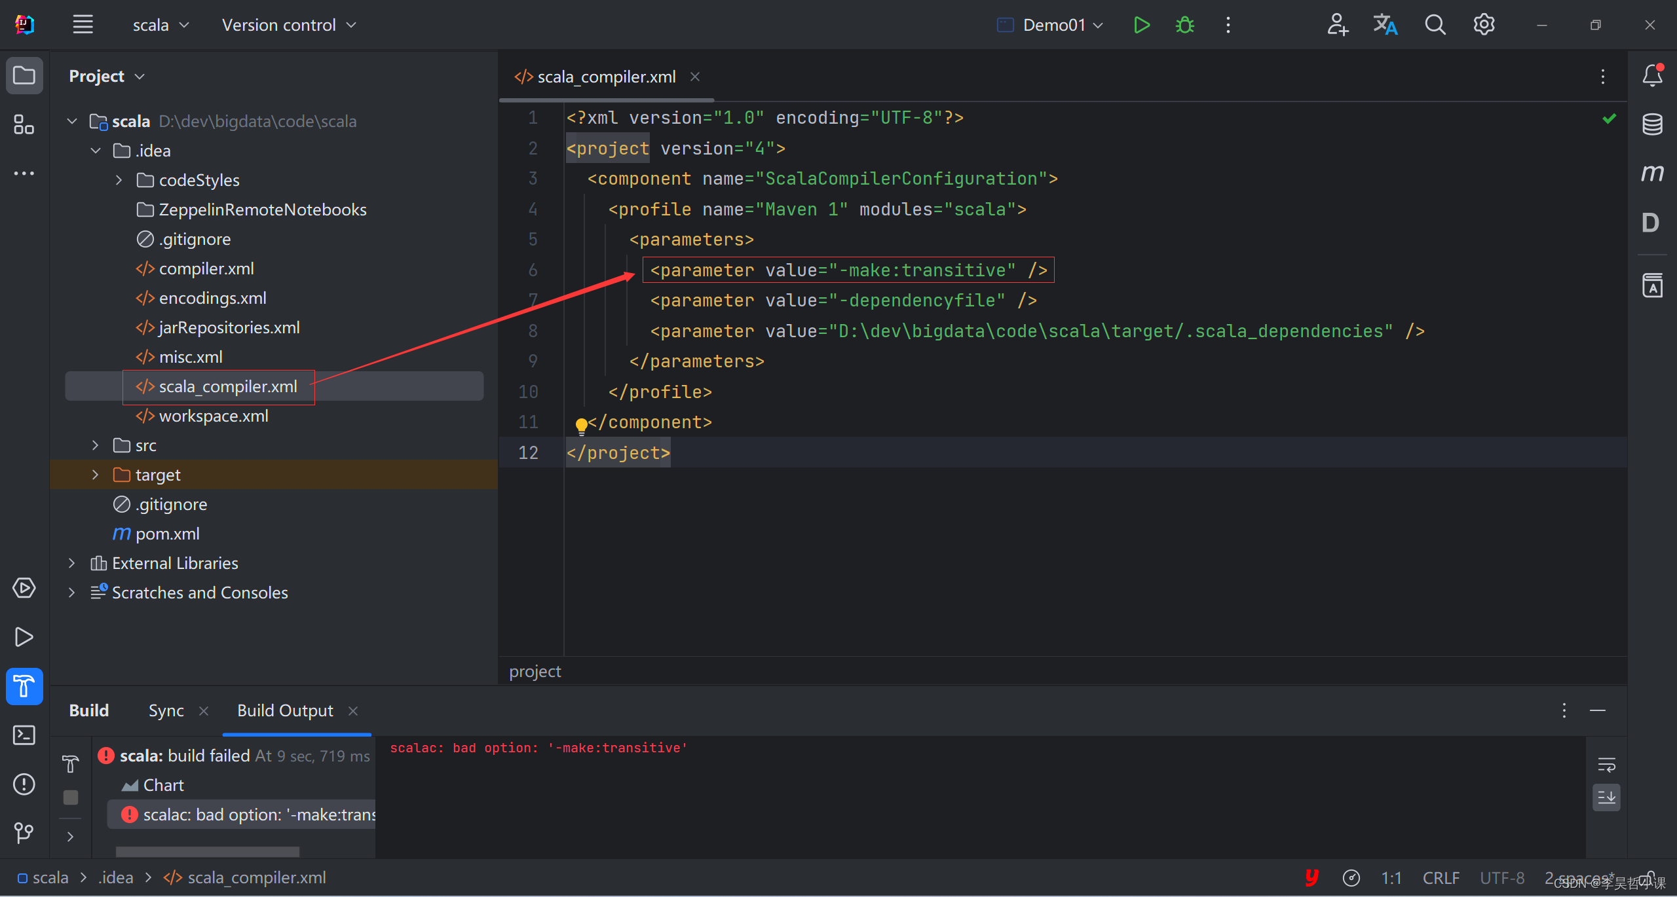Click .idea breadcrumb in status bar
Image resolution: width=1677 pixels, height=897 pixels.
pyautogui.click(x=116, y=877)
